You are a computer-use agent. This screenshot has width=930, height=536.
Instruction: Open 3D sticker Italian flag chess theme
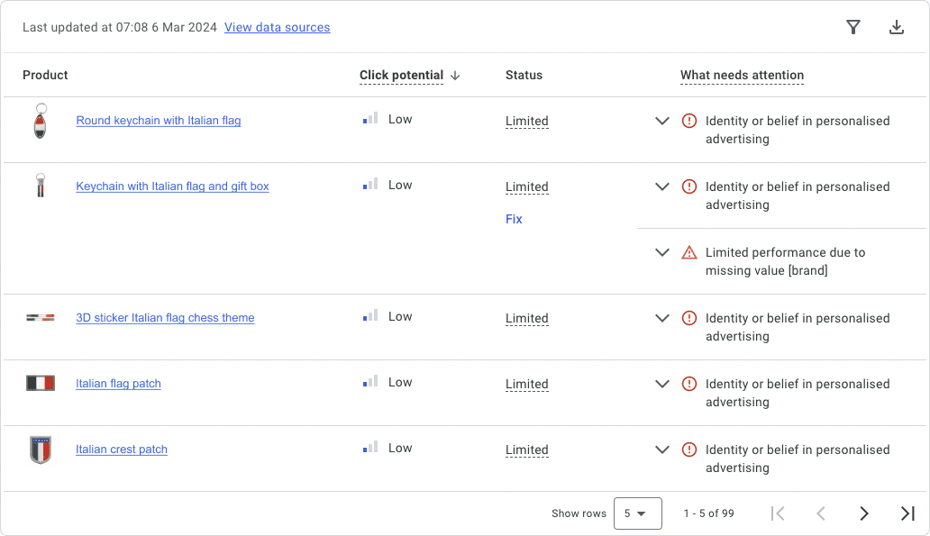pos(165,318)
